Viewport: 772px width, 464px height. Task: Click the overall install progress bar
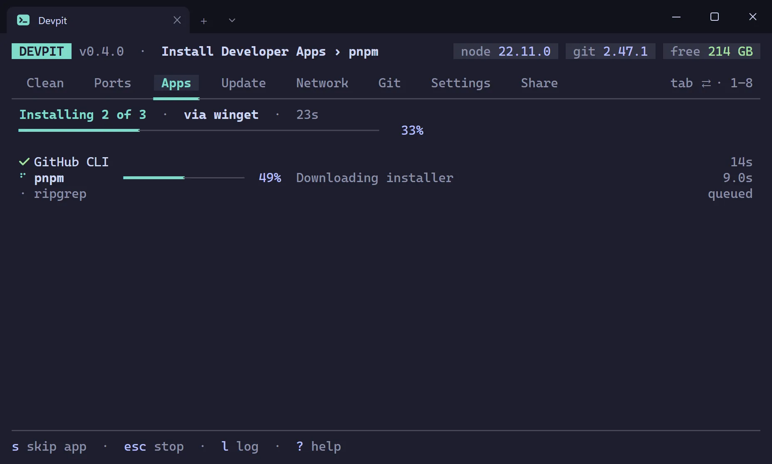tap(199, 130)
